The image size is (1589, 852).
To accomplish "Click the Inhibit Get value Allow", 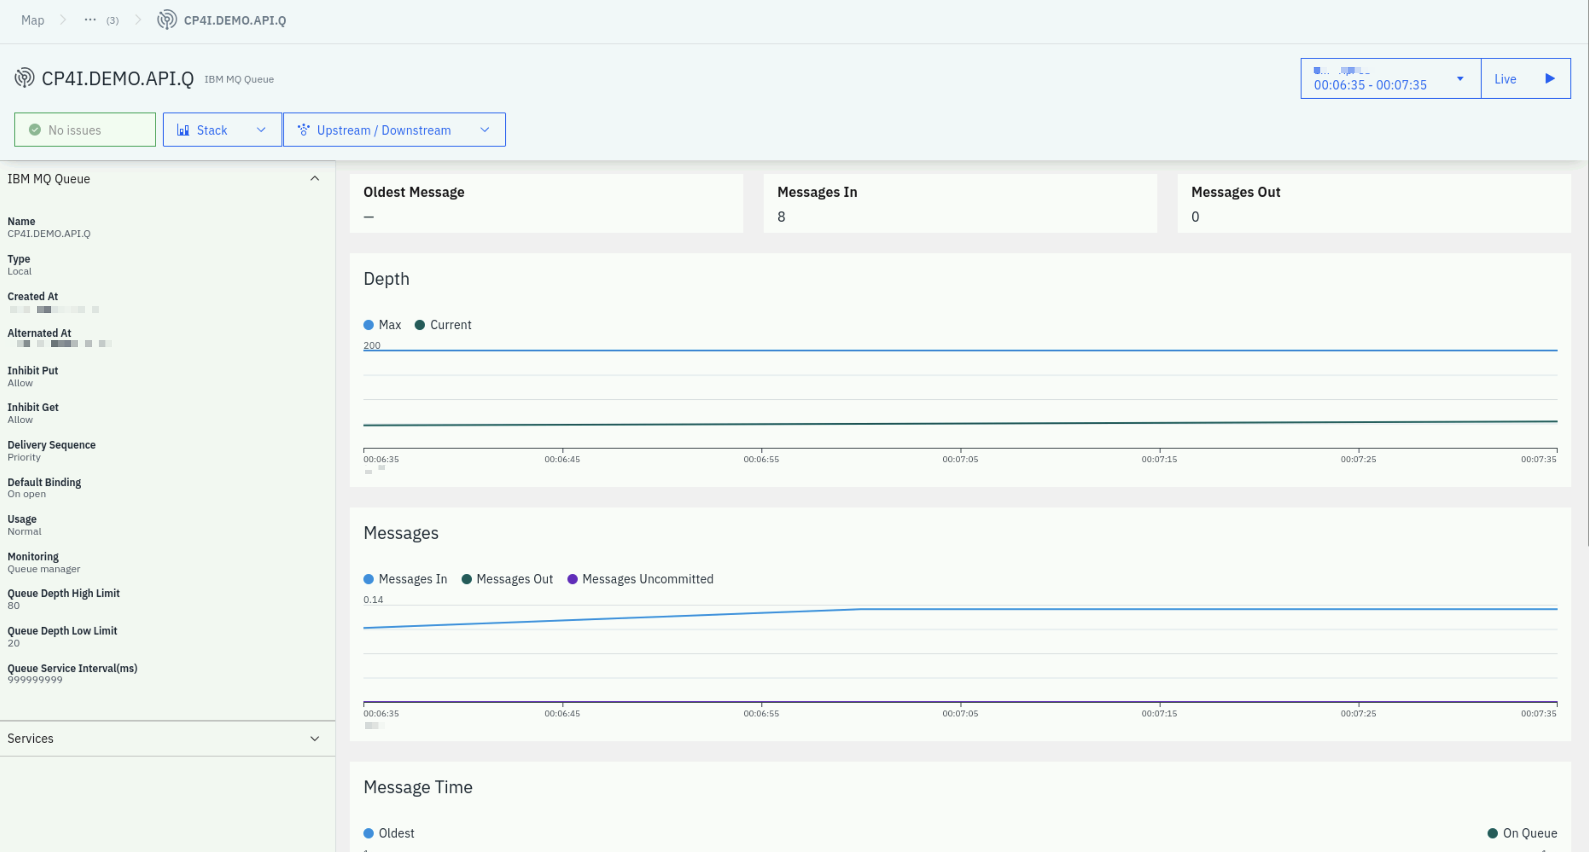I will click(x=20, y=420).
